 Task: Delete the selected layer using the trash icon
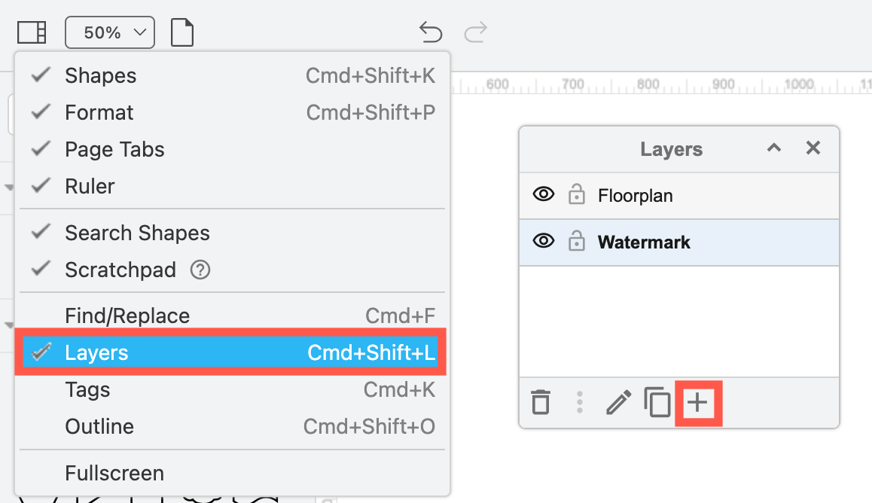(x=541, y=403)
